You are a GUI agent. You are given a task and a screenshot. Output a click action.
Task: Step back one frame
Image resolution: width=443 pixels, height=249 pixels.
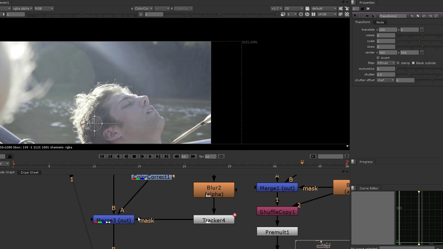pos(126,156)
